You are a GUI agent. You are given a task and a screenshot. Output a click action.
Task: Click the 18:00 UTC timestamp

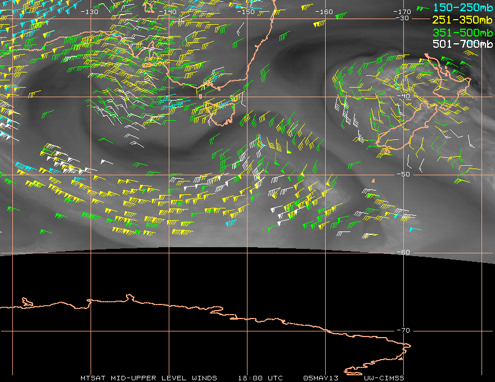coord(260,378)
